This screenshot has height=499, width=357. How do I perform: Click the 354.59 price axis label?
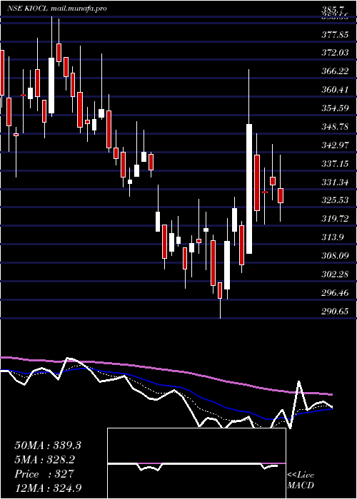[x=335, y=108]
